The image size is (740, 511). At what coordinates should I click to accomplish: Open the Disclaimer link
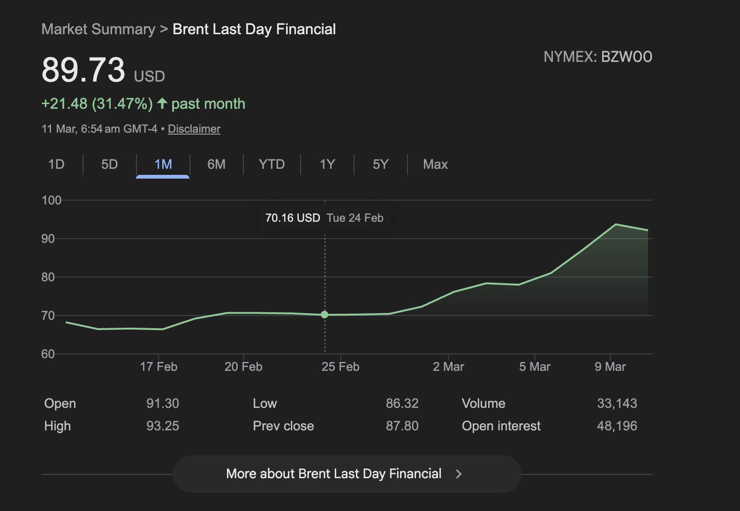194,129
